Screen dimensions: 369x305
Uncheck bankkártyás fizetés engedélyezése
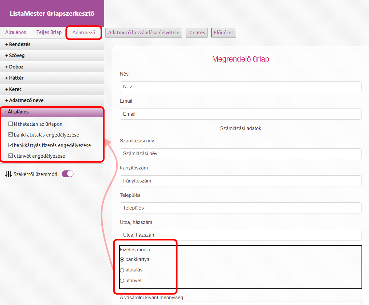[11, 145]
